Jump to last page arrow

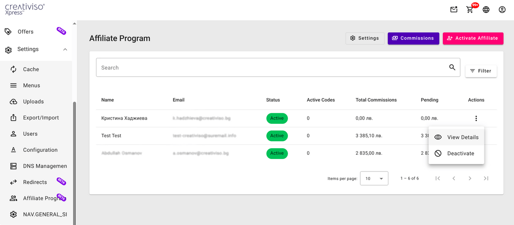(x=486, y=178)
